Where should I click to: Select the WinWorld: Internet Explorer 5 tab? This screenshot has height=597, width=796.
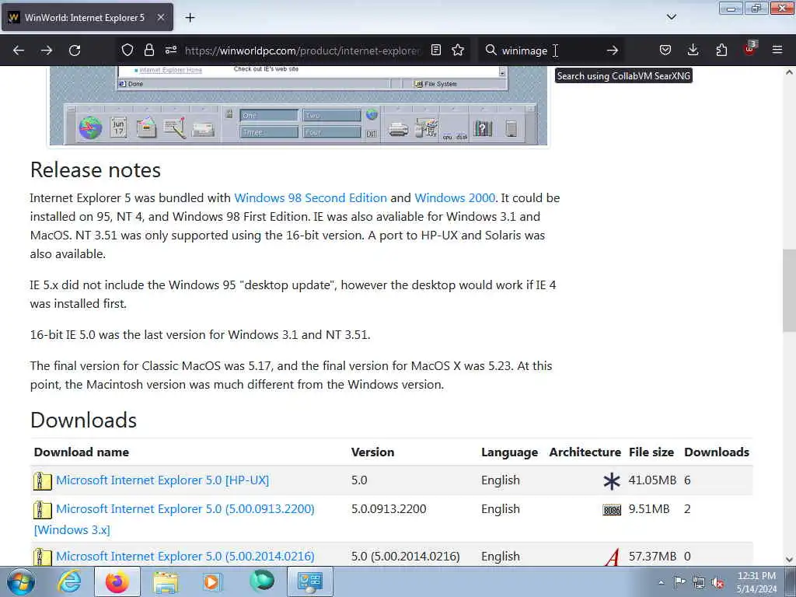click(x=87, y=17)
